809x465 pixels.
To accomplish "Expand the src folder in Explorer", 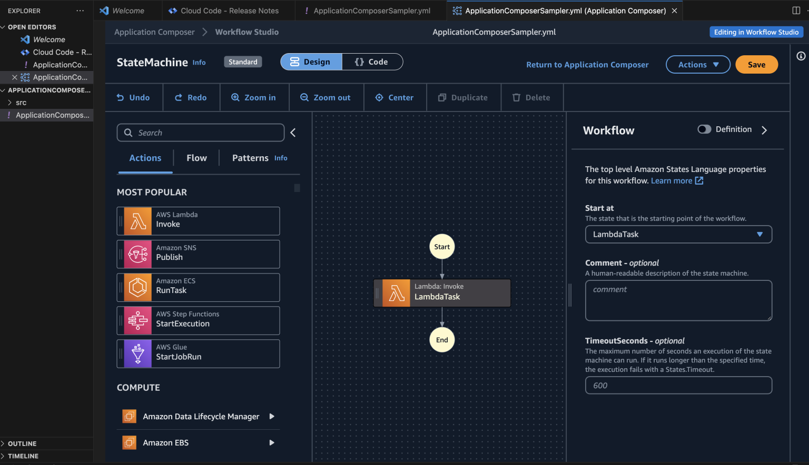I will [21, 102].
